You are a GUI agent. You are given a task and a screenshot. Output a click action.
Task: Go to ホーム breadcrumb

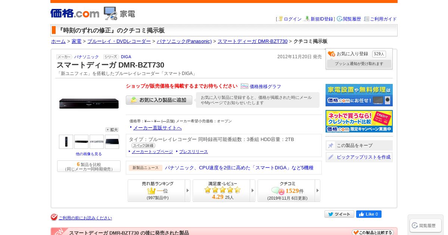point(58,41)
